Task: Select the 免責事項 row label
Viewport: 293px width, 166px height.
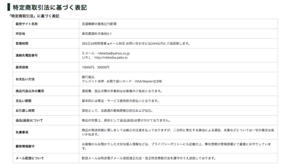Action: 22,132
